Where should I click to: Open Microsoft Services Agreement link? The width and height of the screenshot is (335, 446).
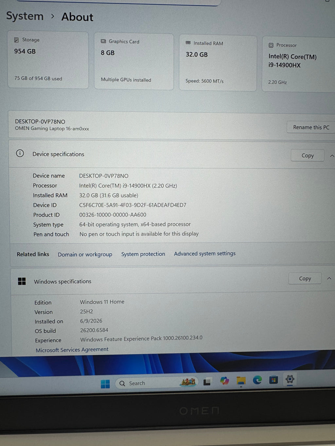(x=72, y=350)
